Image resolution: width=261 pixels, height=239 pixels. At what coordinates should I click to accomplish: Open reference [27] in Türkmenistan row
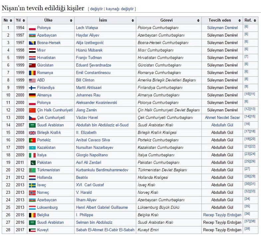point(247,169)
